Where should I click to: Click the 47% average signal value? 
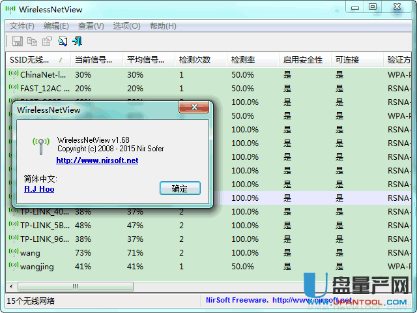[x=135, y=226]
